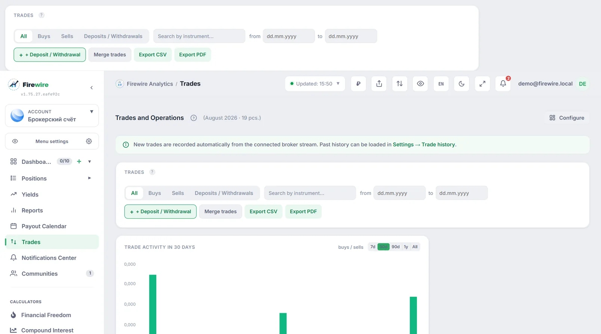Click the Menu settings button label

click(x=52, y=141)
